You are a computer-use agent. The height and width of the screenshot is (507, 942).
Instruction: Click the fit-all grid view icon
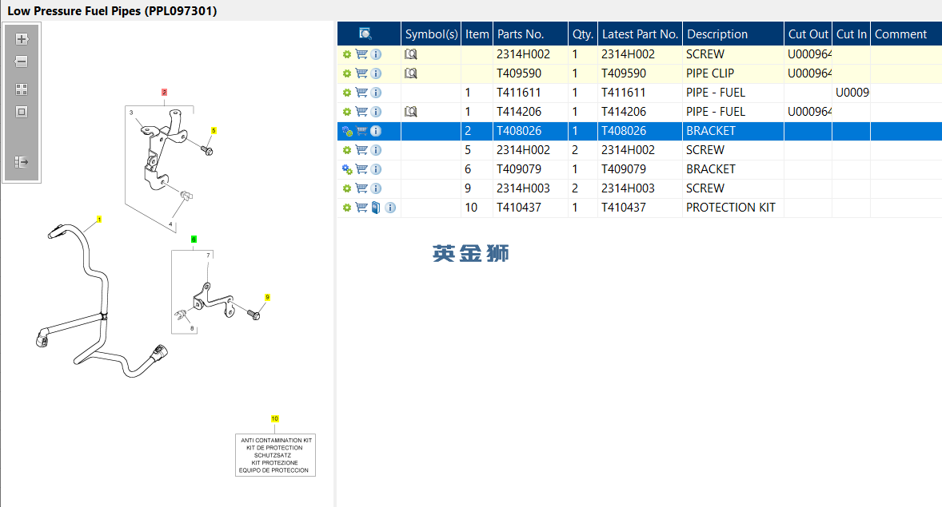pos(22,89)
